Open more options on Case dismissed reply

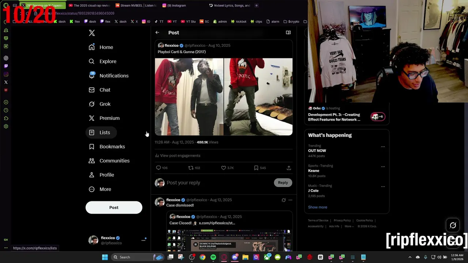point(290,200)
